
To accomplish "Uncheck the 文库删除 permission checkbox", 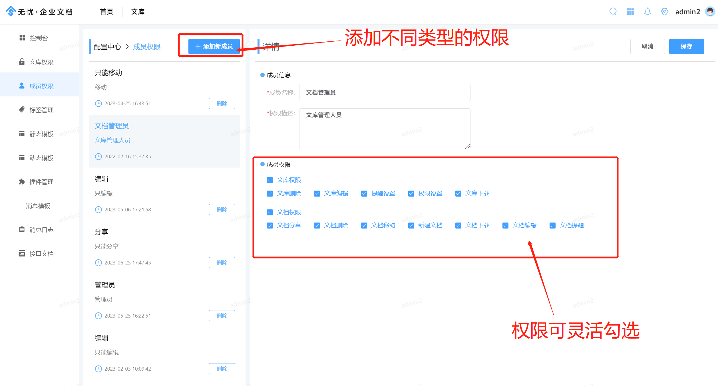I will (270, 194).
